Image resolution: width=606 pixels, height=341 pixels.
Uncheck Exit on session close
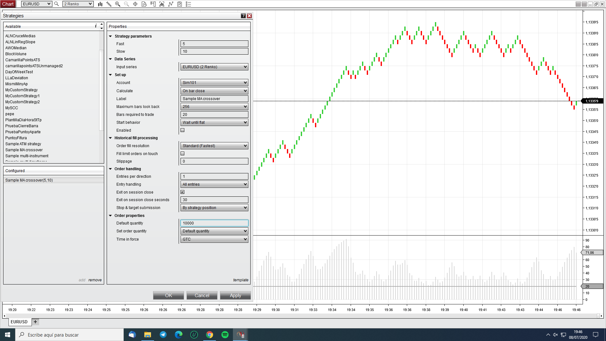tap(182, 192)
